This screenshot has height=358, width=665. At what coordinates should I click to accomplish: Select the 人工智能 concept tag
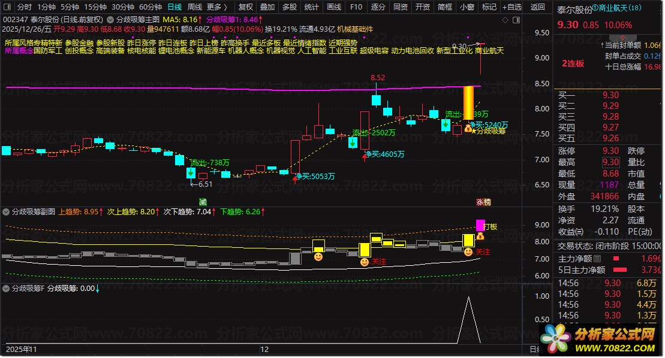312,51
